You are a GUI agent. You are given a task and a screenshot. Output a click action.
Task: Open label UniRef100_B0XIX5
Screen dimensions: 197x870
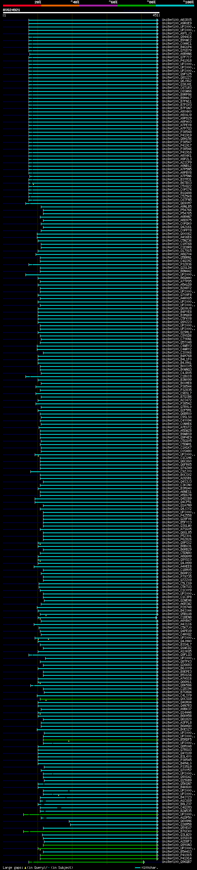(x=177, y=366)
